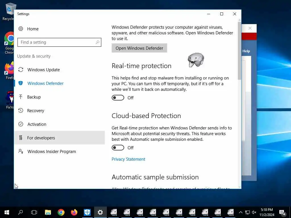291x218 pixels.
Task: Open Windows Defender shield on taskbar
Action: tap(87, 212)
